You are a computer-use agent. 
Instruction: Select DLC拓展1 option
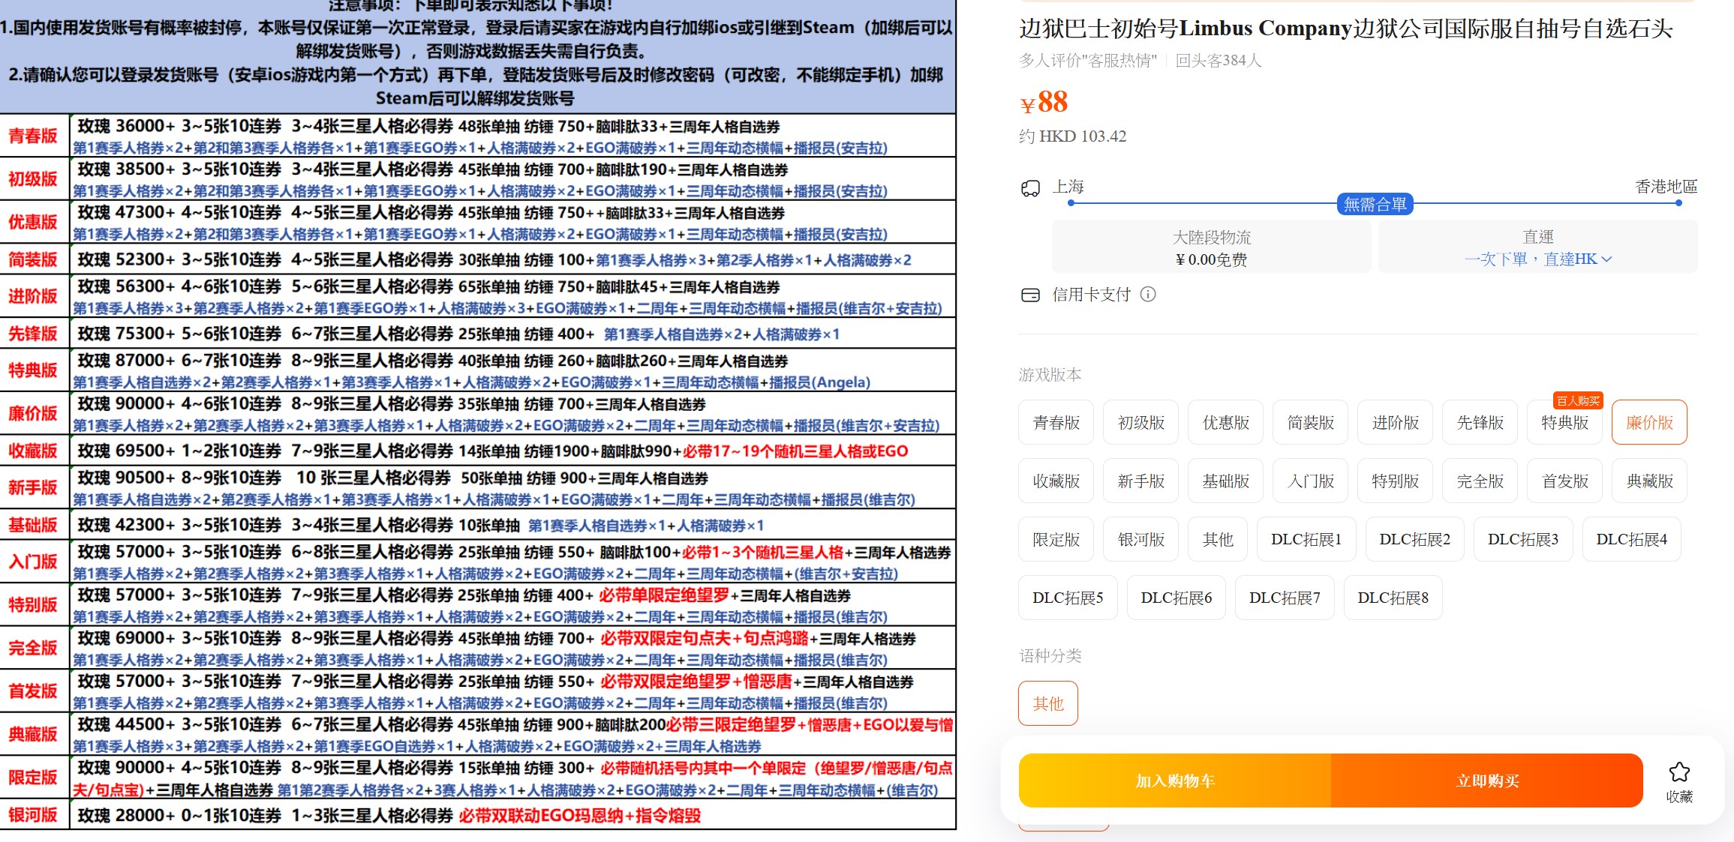[1306, 540]
